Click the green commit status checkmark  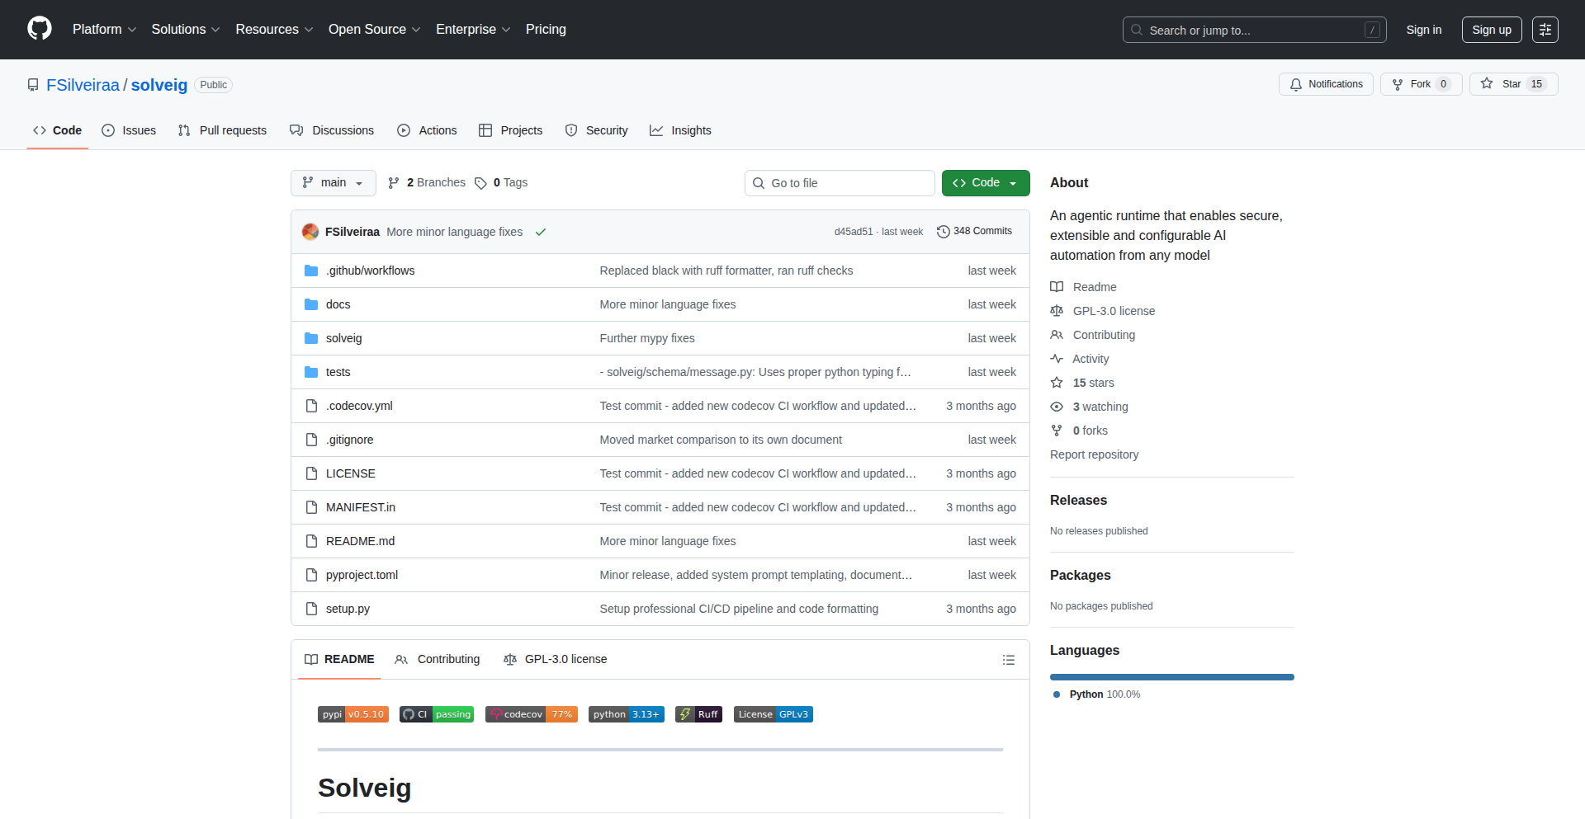[x=541, y=232]
